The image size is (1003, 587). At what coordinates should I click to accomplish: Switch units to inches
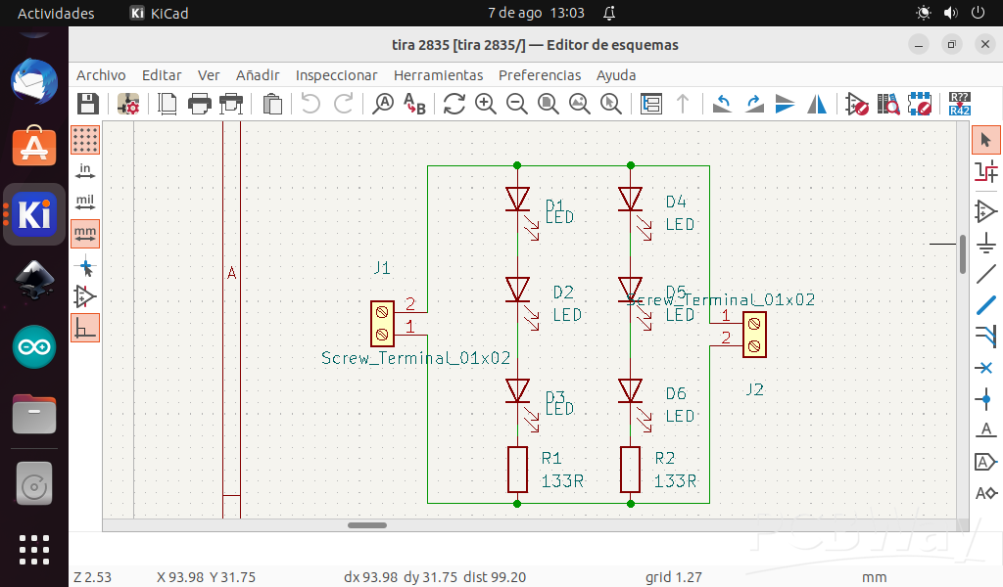click(x=86, y=171)
